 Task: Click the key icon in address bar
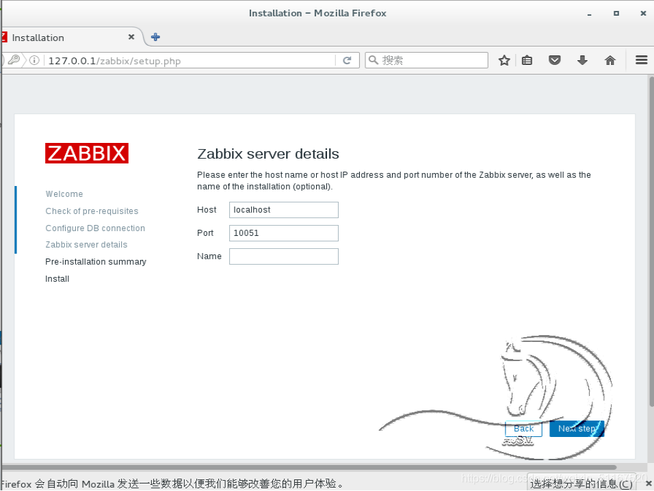click(x=14, y=60)
